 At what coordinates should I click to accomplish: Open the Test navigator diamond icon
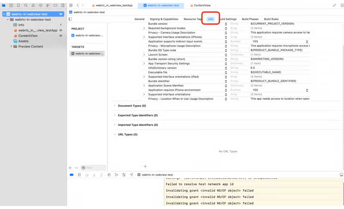tap(40, 5)
